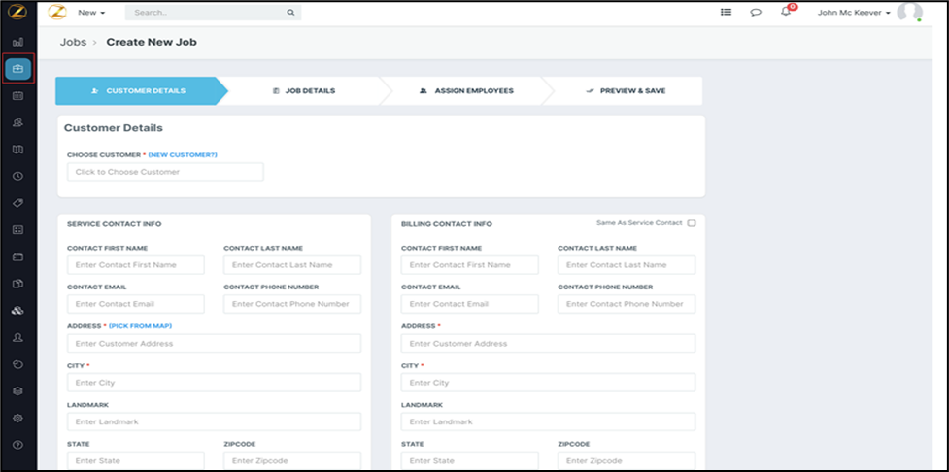Viewport: 949px width, 472px height.
Task: Open the bar chart dashboard icon
Action: click(18, 43)
